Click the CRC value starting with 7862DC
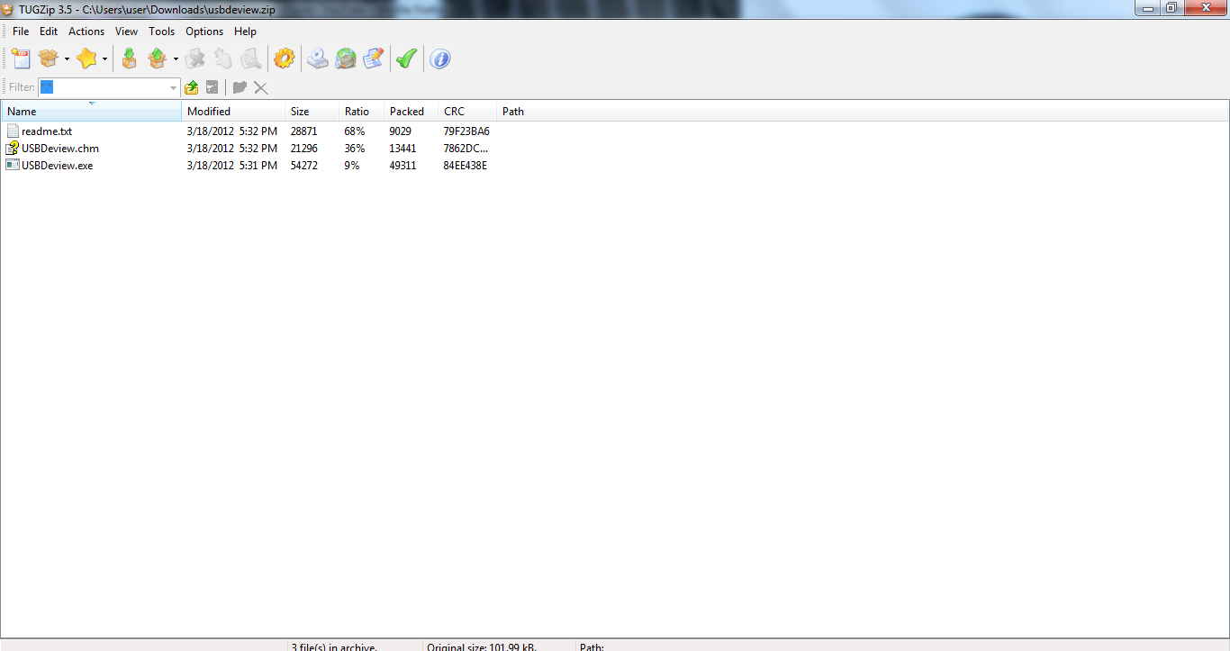Viewport: 1230px width, 651px height. click(466, 149)
